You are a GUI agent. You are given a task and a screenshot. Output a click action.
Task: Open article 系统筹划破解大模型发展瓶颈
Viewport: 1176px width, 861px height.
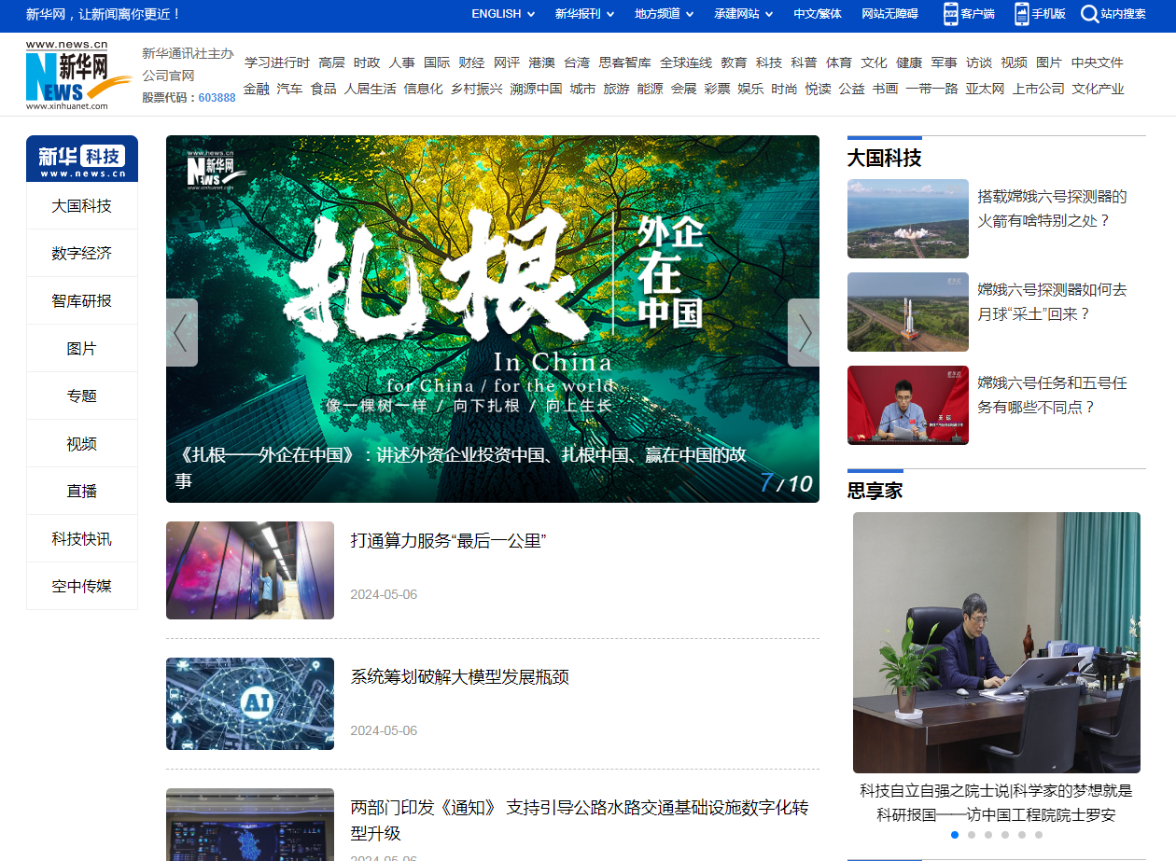tap(460, 676)
